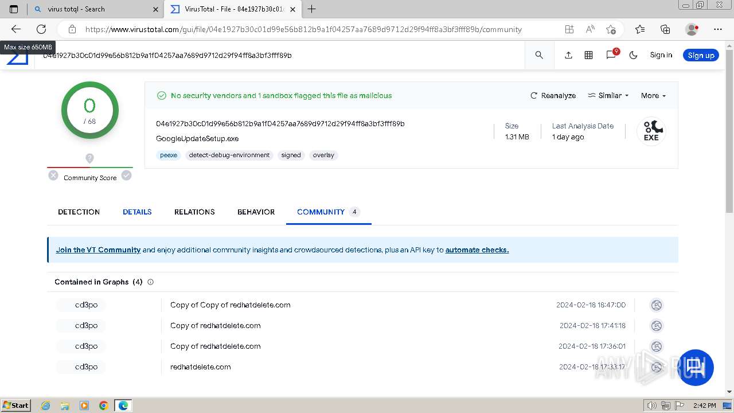Viewport: 734px width, 413px height.
Task: Open a new browser tab
Action: [x=311, y=9]
